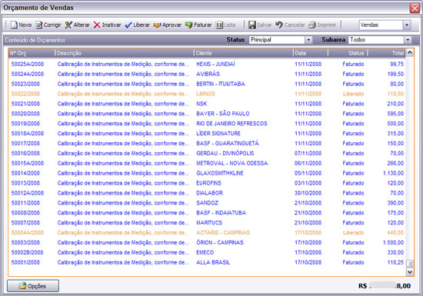
Task: Click the scrollbar down arrow
Action: tap(410, 272)
